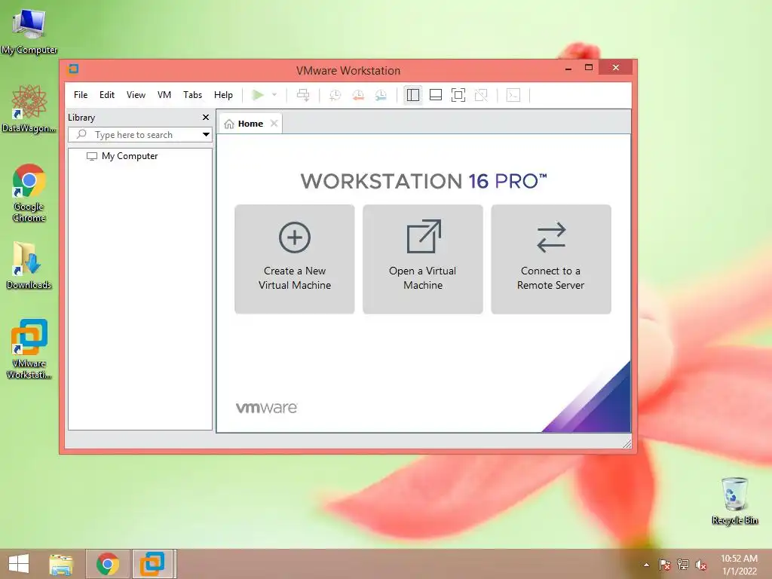The image size is (772, 579).
Task: Expand the library search filter dropdown
Action: 206,134
